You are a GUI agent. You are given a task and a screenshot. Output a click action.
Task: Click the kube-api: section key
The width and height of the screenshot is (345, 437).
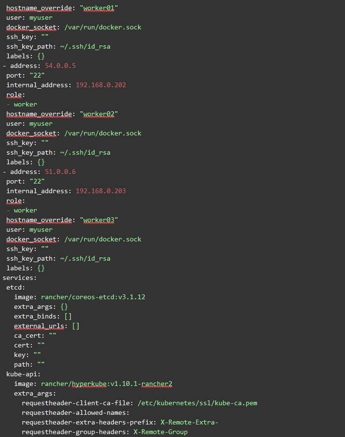[22, 374]
